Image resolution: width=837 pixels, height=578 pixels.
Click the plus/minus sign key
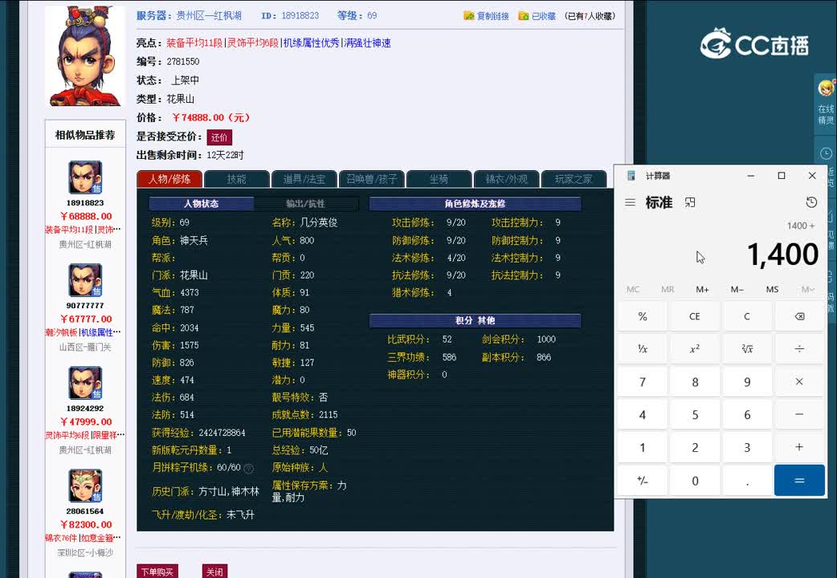(643, 480)
